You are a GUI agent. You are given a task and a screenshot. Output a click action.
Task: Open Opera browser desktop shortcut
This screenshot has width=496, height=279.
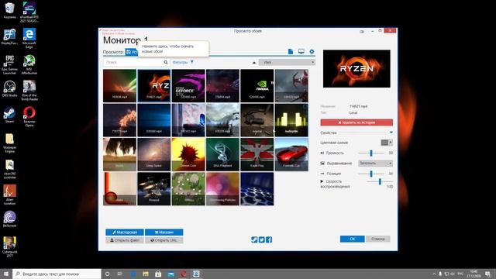point(29,117)
